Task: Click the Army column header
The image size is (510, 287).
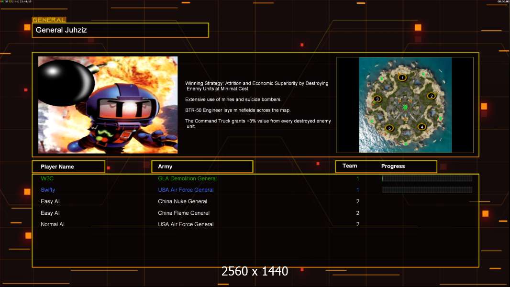Action: [202, 166]
